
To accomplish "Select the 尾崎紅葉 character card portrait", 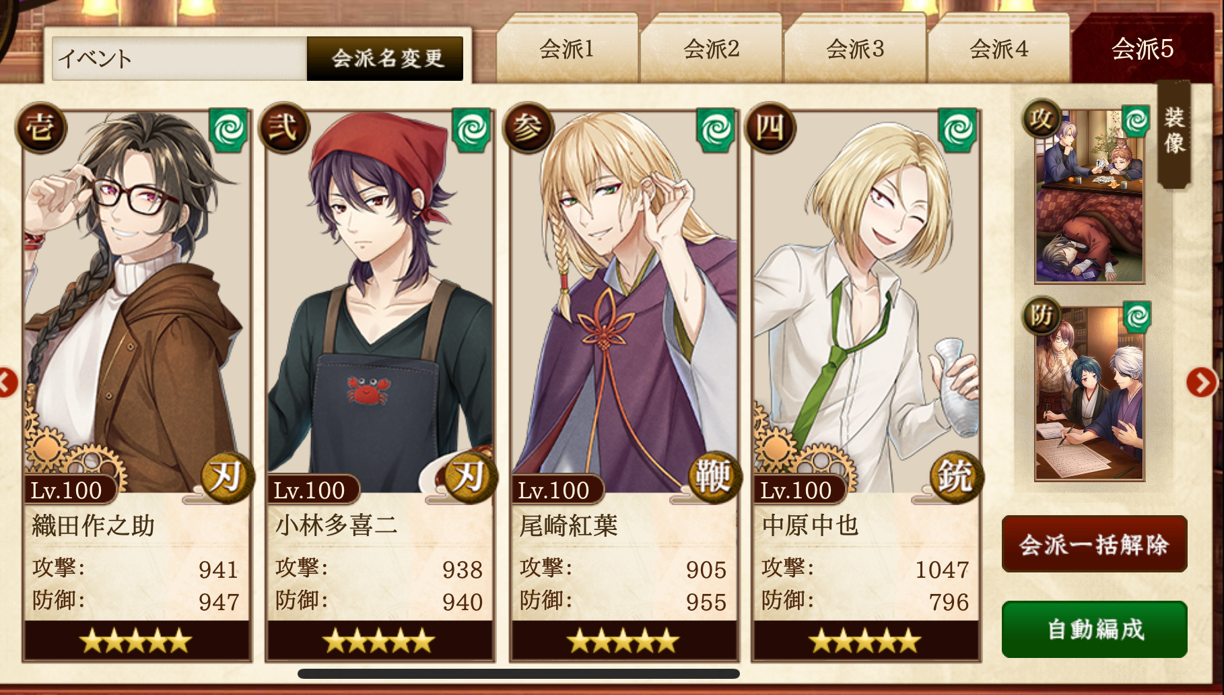I will tap(624, 303).
